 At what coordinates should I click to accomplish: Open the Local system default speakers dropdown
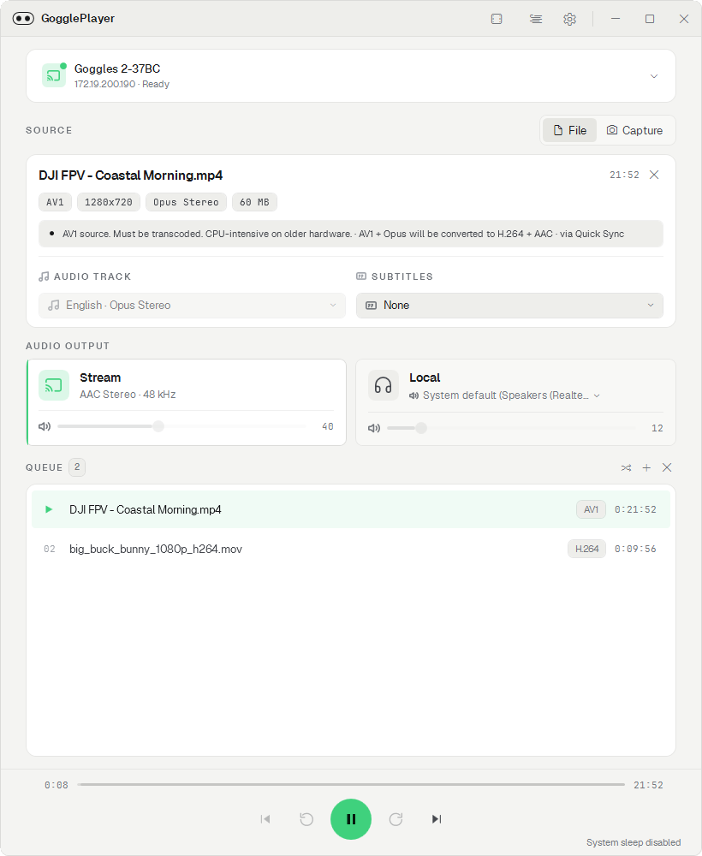click(505, 395)
